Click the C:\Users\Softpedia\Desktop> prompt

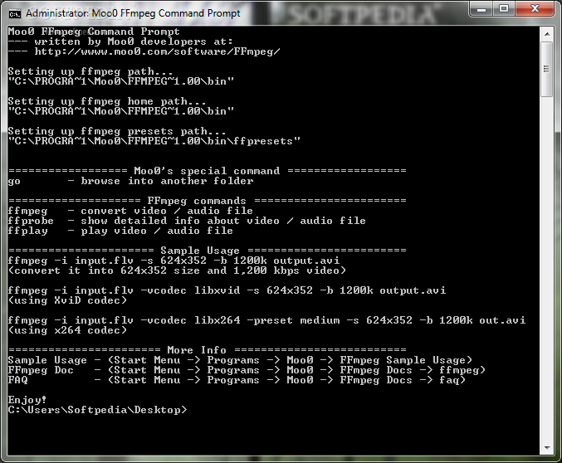(97, 410)
